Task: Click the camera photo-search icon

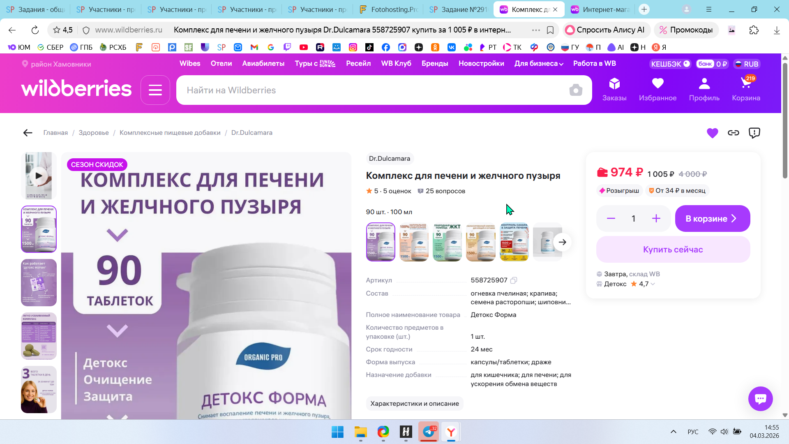Action: (575, 90)
